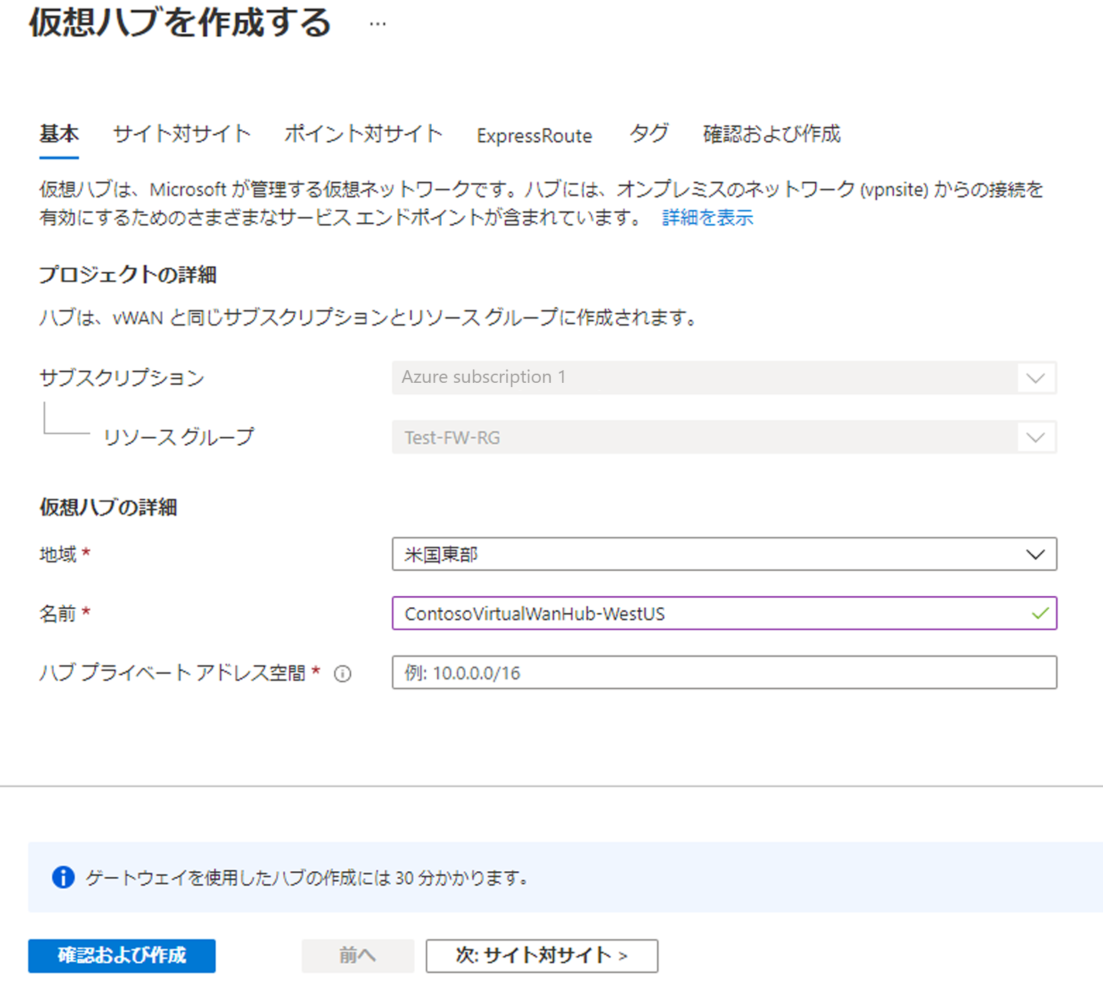Click the blue info icon in the gateway notice
The height and width of the screenshot is (995, 1103).
[63, 878]
